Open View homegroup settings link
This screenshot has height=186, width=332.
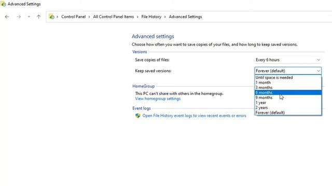point(158,99)
